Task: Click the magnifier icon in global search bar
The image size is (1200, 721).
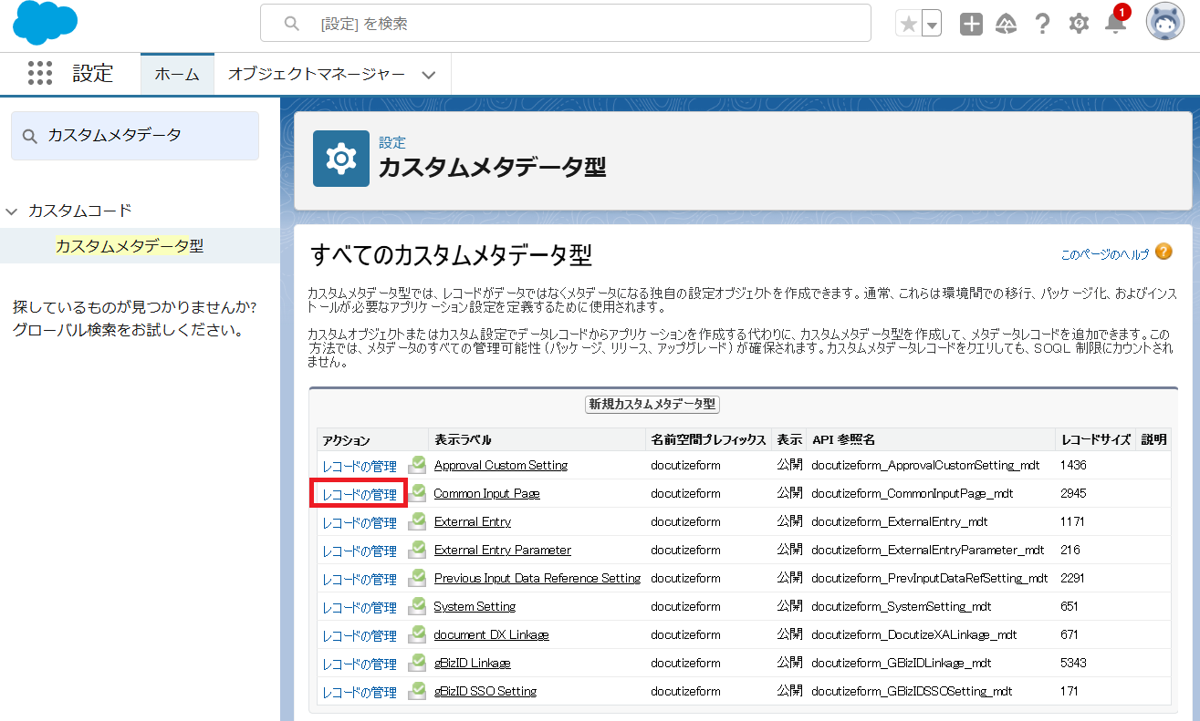Action: [292, 24]
